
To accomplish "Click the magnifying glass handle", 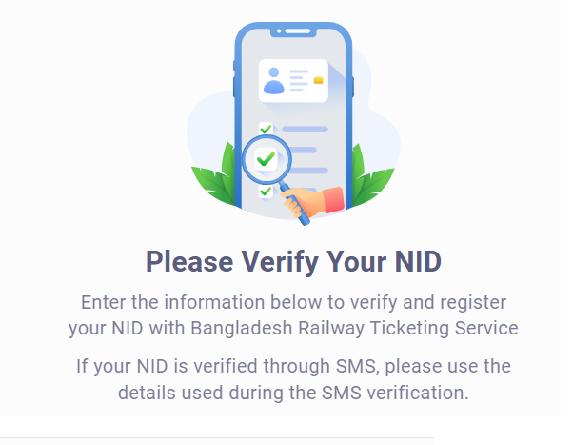I will pos(294,202).
